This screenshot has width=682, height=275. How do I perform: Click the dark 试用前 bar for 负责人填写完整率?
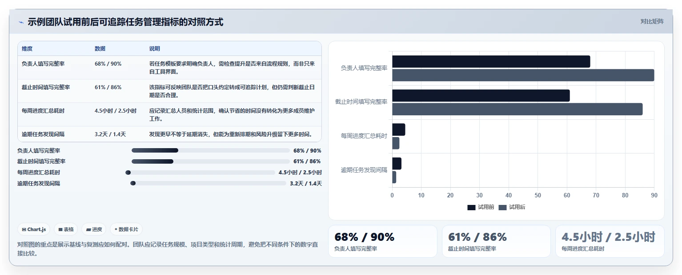tap(491, 62)
